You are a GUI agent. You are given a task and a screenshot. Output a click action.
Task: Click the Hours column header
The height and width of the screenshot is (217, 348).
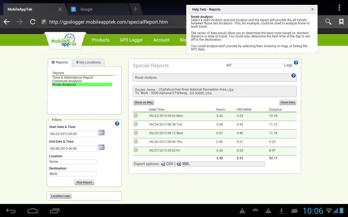coord(220,110)
